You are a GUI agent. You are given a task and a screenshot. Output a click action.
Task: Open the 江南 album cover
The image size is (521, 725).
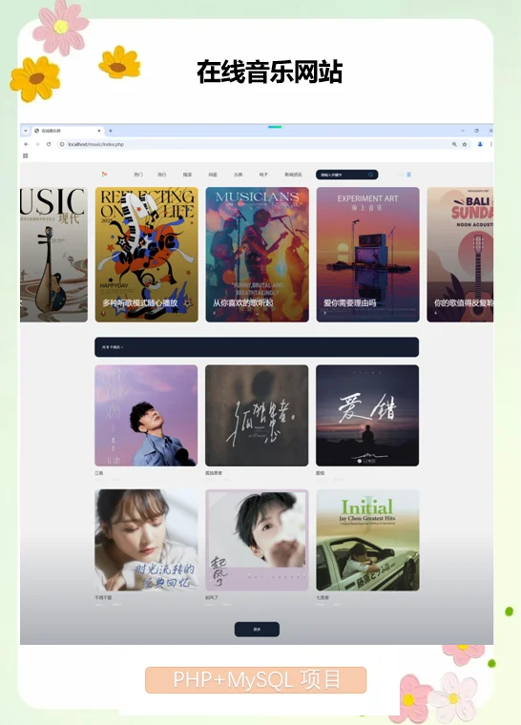[146, 415]
